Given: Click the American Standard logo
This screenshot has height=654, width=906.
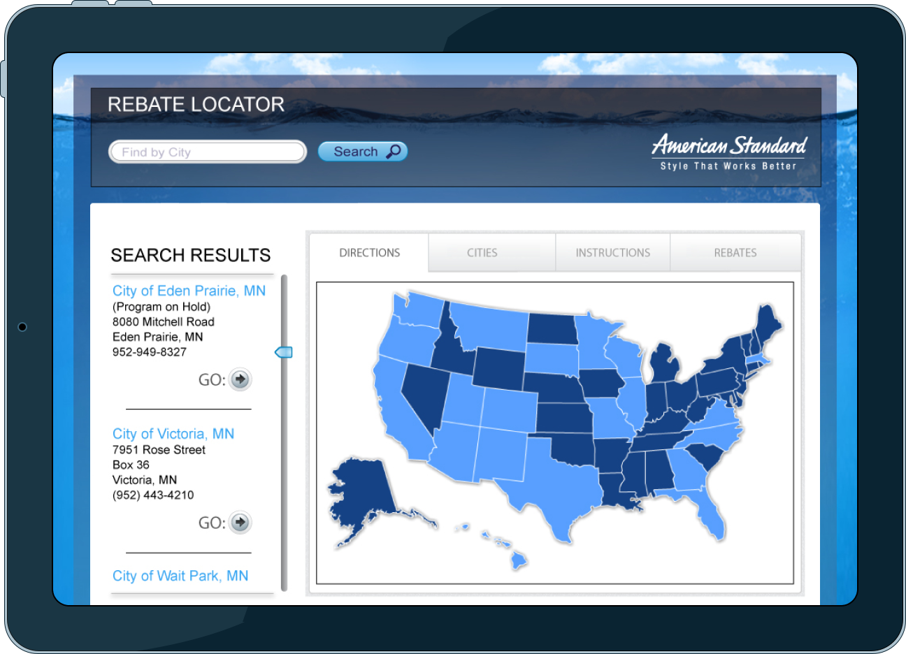Looking at the screenshot, I should click(728, 152).
